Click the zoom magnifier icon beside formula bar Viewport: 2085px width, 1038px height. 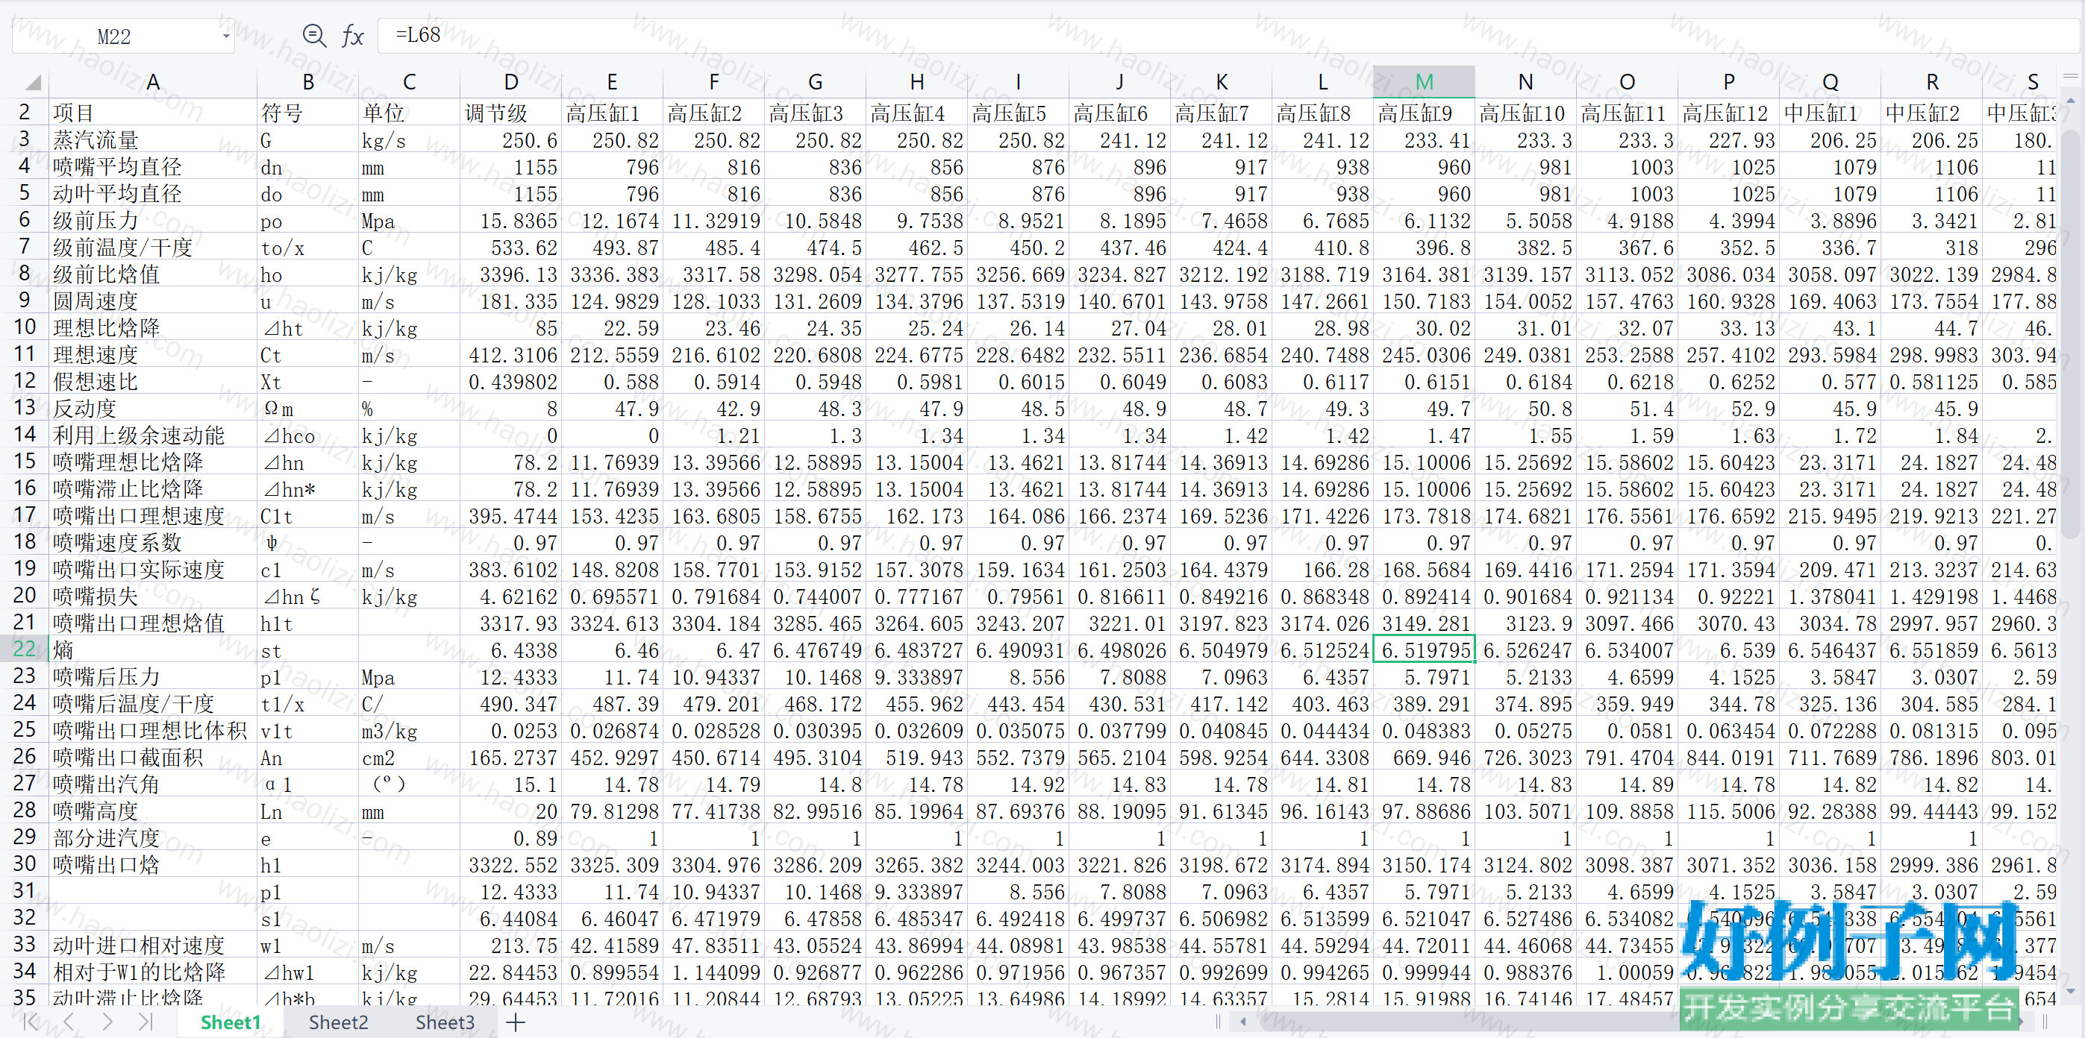click(314, 36)
